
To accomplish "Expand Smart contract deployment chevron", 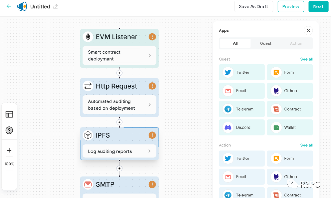I will [x=149, y=56].
